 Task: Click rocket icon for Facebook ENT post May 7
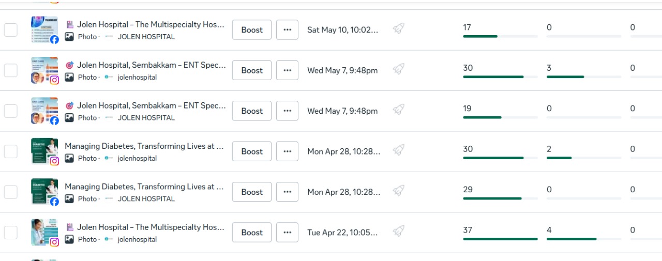(x=398, y=110)
